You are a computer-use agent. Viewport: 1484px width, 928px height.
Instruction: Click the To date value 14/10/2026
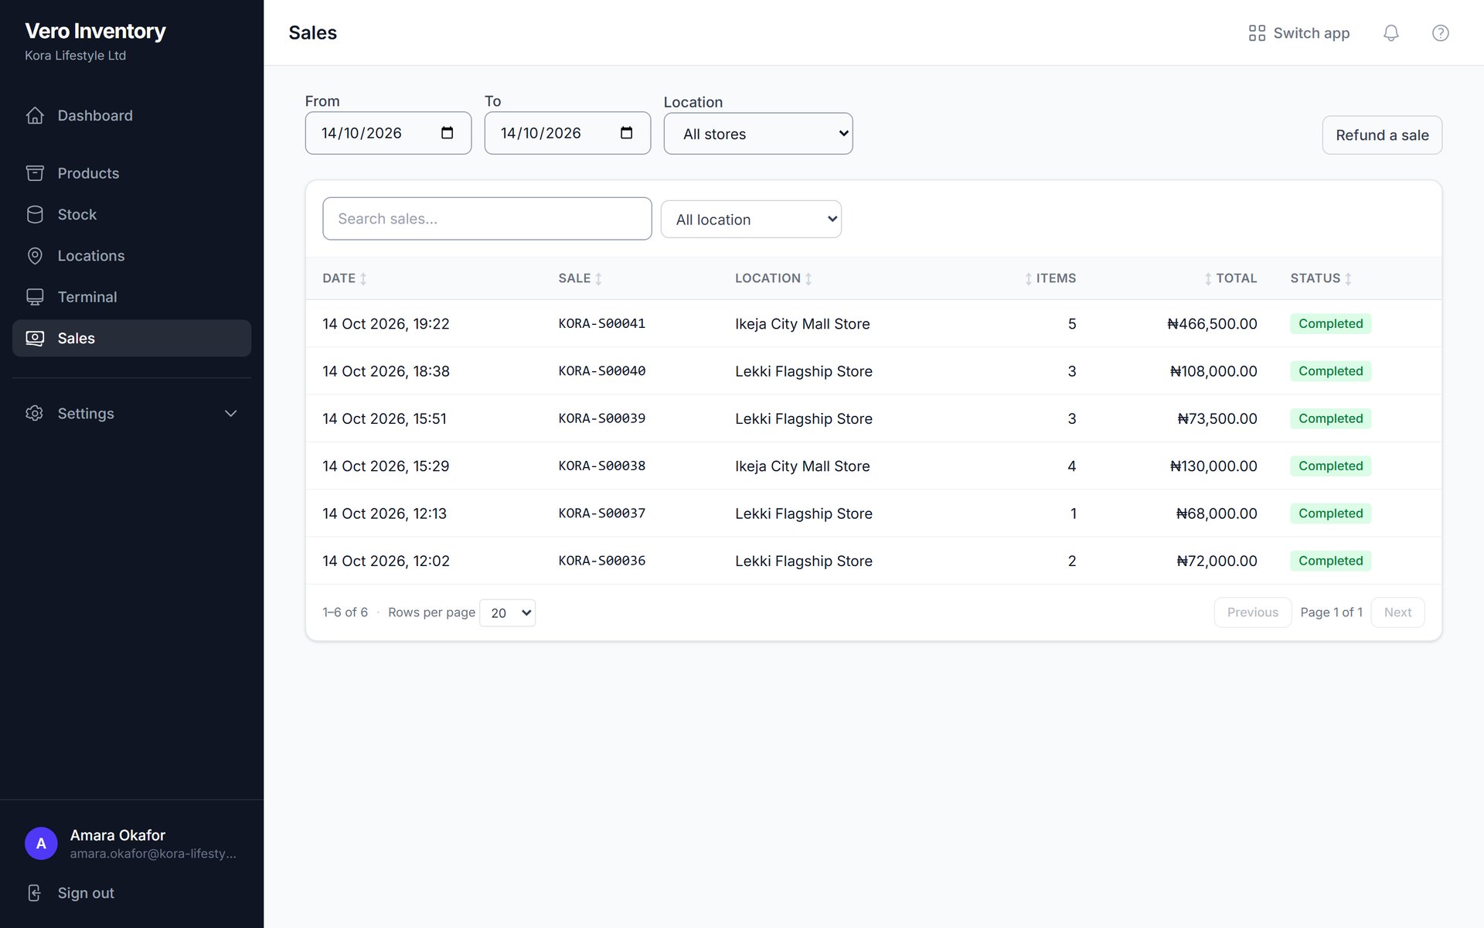pos(540,133)
